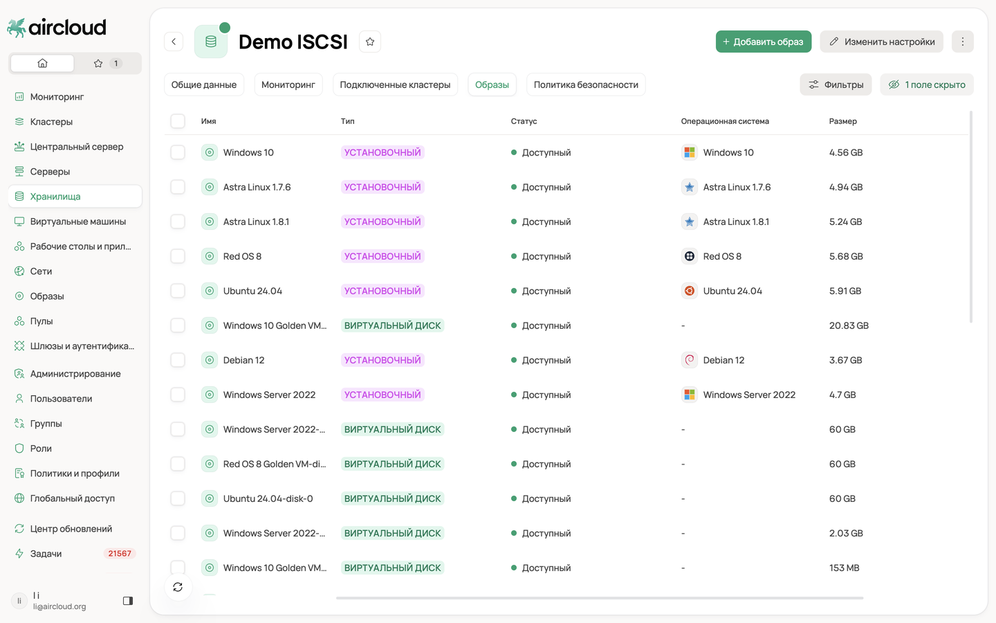Collapse the sidebar with the panel icon
Image resolution: width=996 pixels, height=623 pixels.
[x=128, y=601]
